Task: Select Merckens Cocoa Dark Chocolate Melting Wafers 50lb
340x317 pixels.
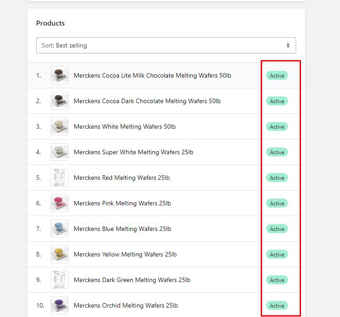Action: pos(147,101)
